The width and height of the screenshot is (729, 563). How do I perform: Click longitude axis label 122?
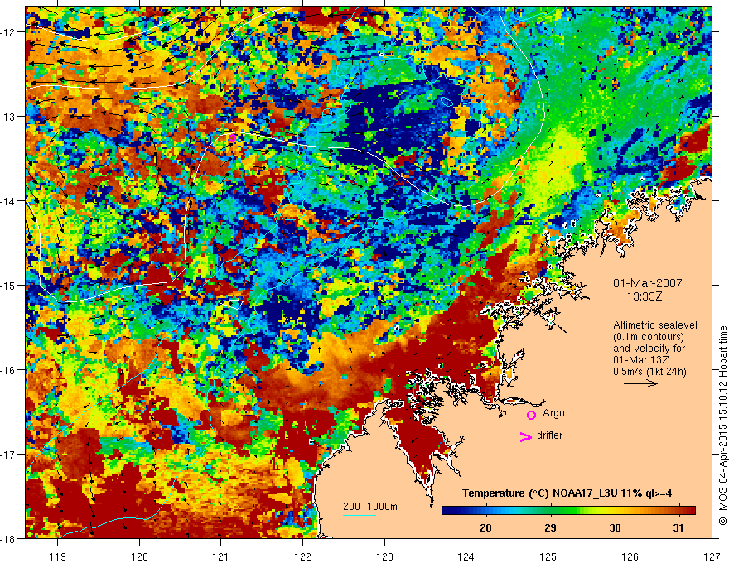(x=302, y=556)
